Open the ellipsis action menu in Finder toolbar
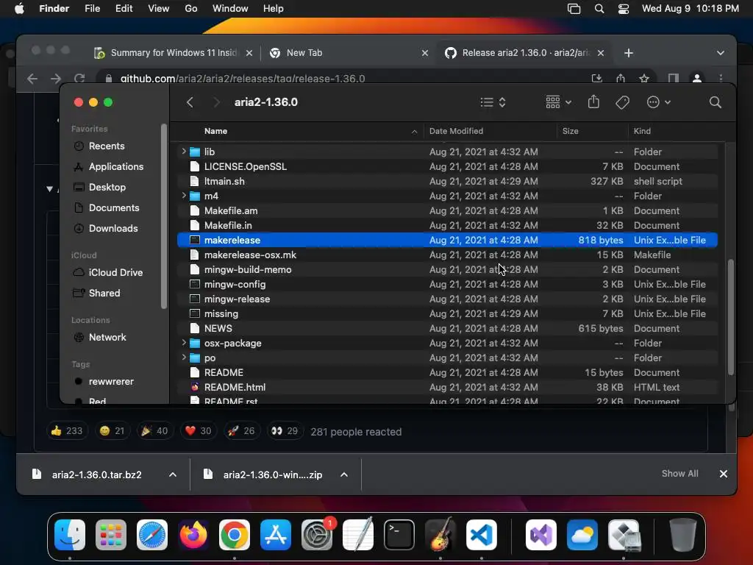The image size is (753, 565). 658,102
